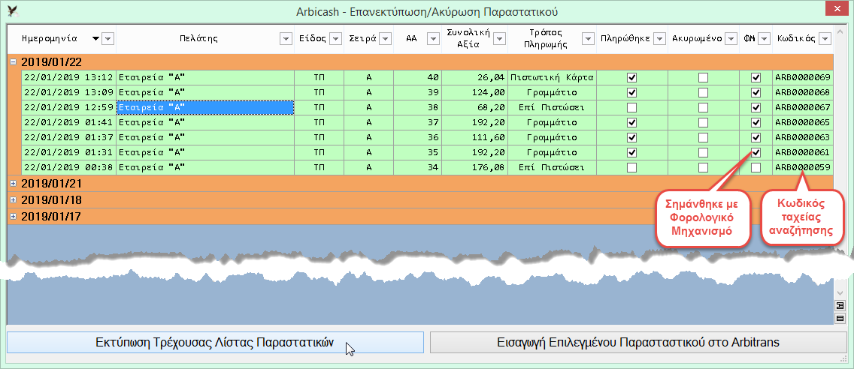Open the Σειρά column filter dropdown
Screen dimensions: 854x369
click(x=385, y=38)
